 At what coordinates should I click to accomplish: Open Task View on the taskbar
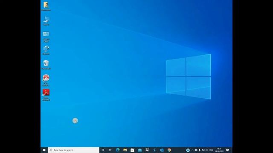(110, 150)
